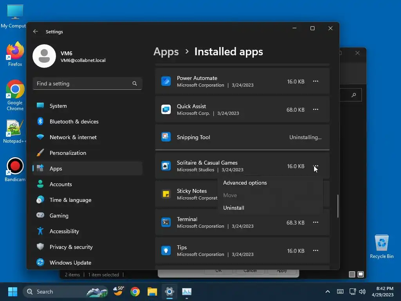Image resolution: width=401 pixels, height=301 pixels.
Task: Open File Explorer from taskbar
Action: 152,292
